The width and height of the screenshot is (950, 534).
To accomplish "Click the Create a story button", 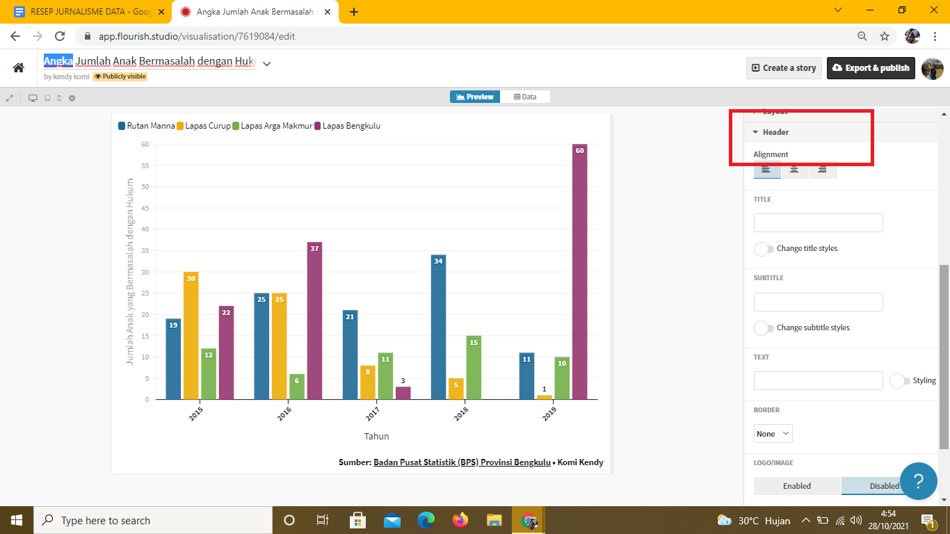I will click(x=784, y=68).
